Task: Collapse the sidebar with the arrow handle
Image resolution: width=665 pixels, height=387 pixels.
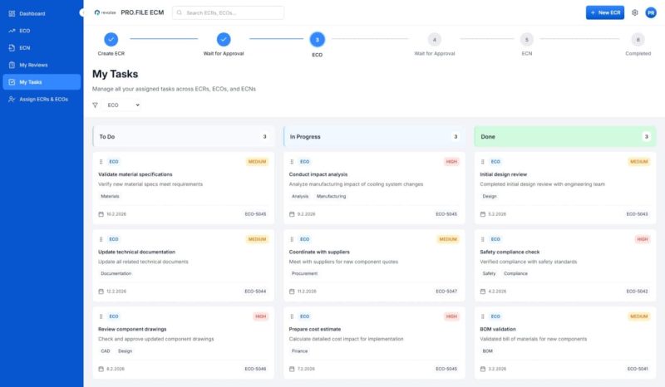Action: click(x=81, y=12)
